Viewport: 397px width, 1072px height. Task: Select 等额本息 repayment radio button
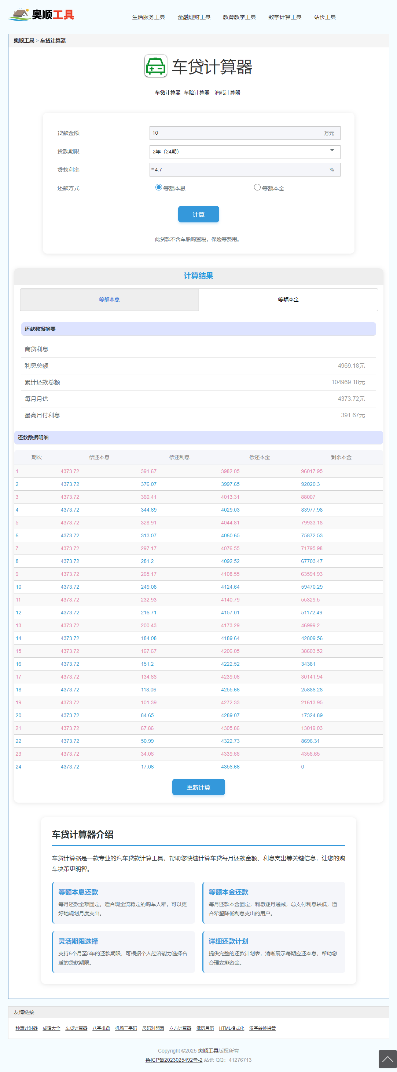point(158,187)
